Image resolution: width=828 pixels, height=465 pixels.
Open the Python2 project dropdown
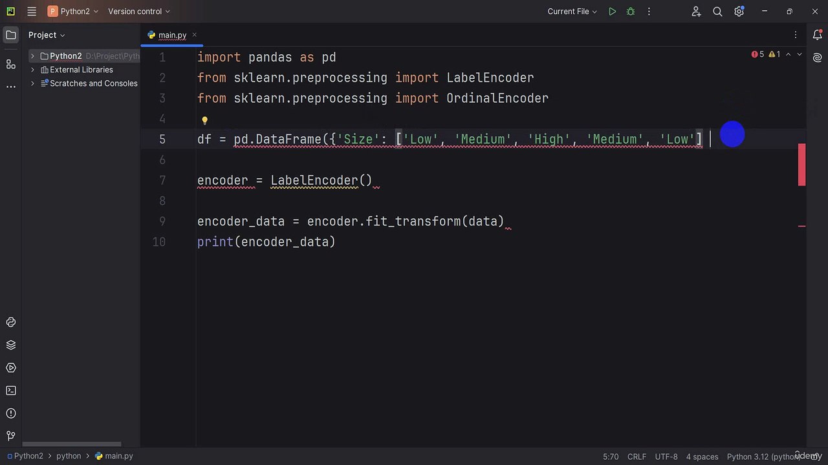pos(73,12)
